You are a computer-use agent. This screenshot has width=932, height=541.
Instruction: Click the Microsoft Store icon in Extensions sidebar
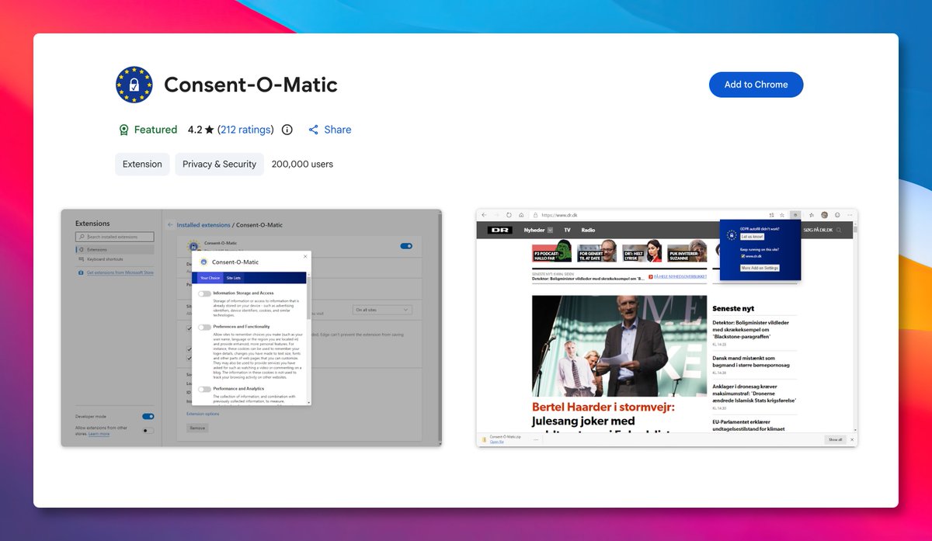pos(81,272)
